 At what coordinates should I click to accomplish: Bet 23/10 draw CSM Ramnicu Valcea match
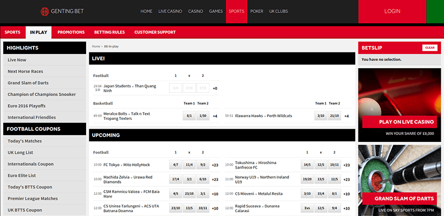tap(189, 194)
